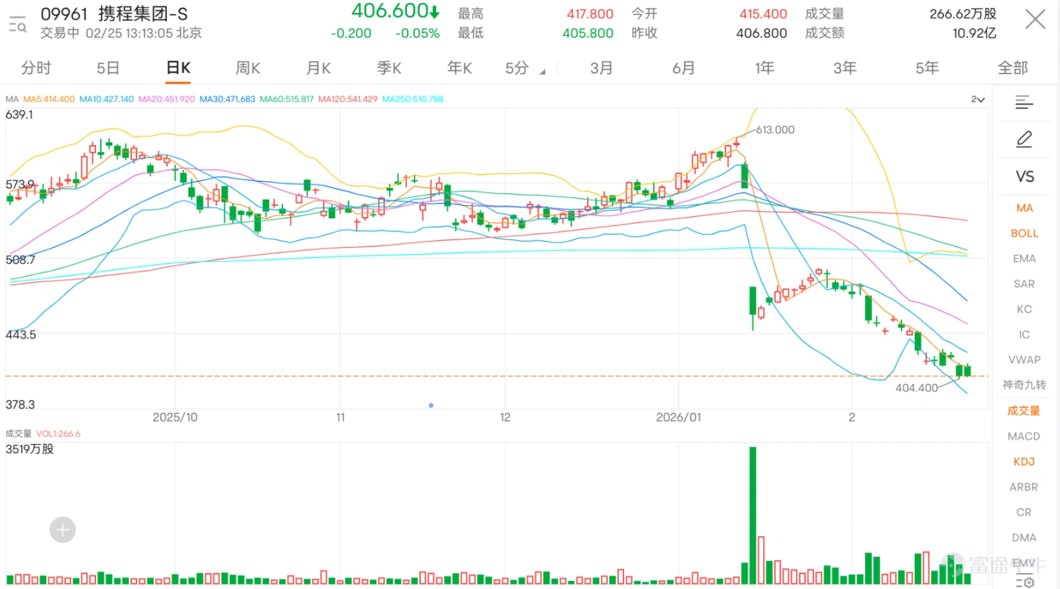Click the VOL1:266.6 volume label
This screenshot has height=589, width=1060.
click(58, 434)
